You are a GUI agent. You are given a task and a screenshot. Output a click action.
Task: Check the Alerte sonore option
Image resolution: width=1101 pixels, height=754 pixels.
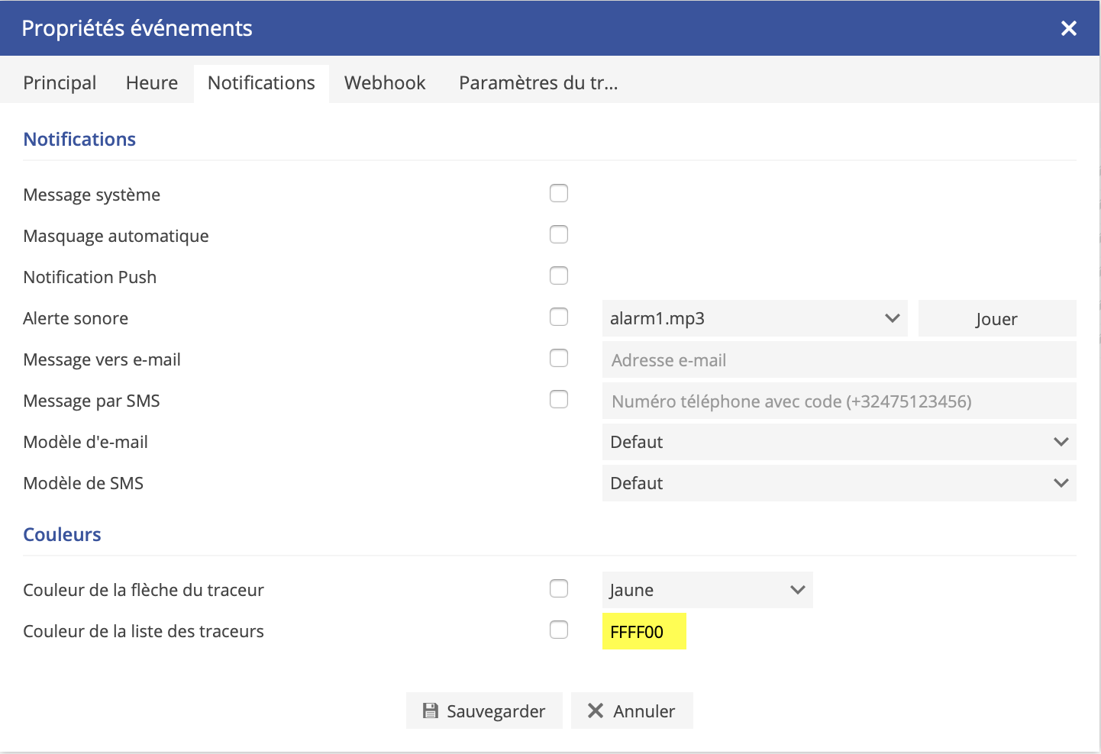559,317
